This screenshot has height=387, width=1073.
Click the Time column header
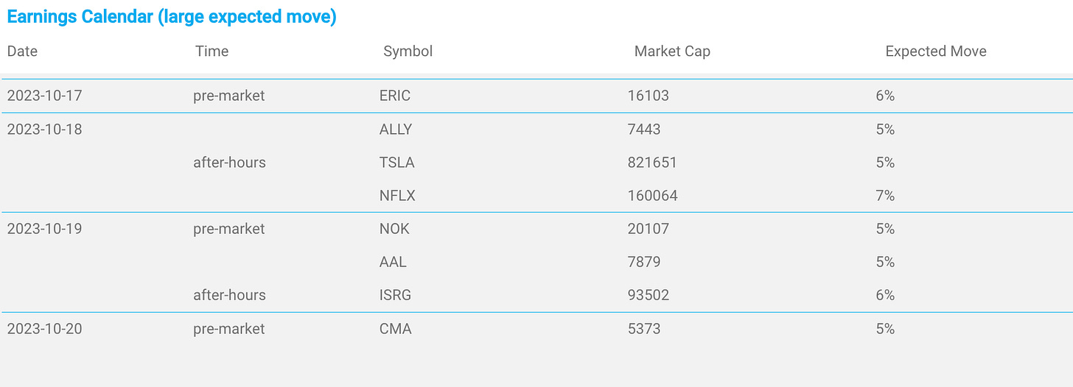212,52
